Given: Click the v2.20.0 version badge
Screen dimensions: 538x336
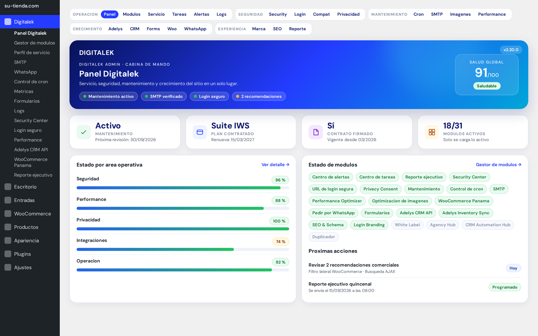Looking at the screenshot, I should [x=511, y=50].
